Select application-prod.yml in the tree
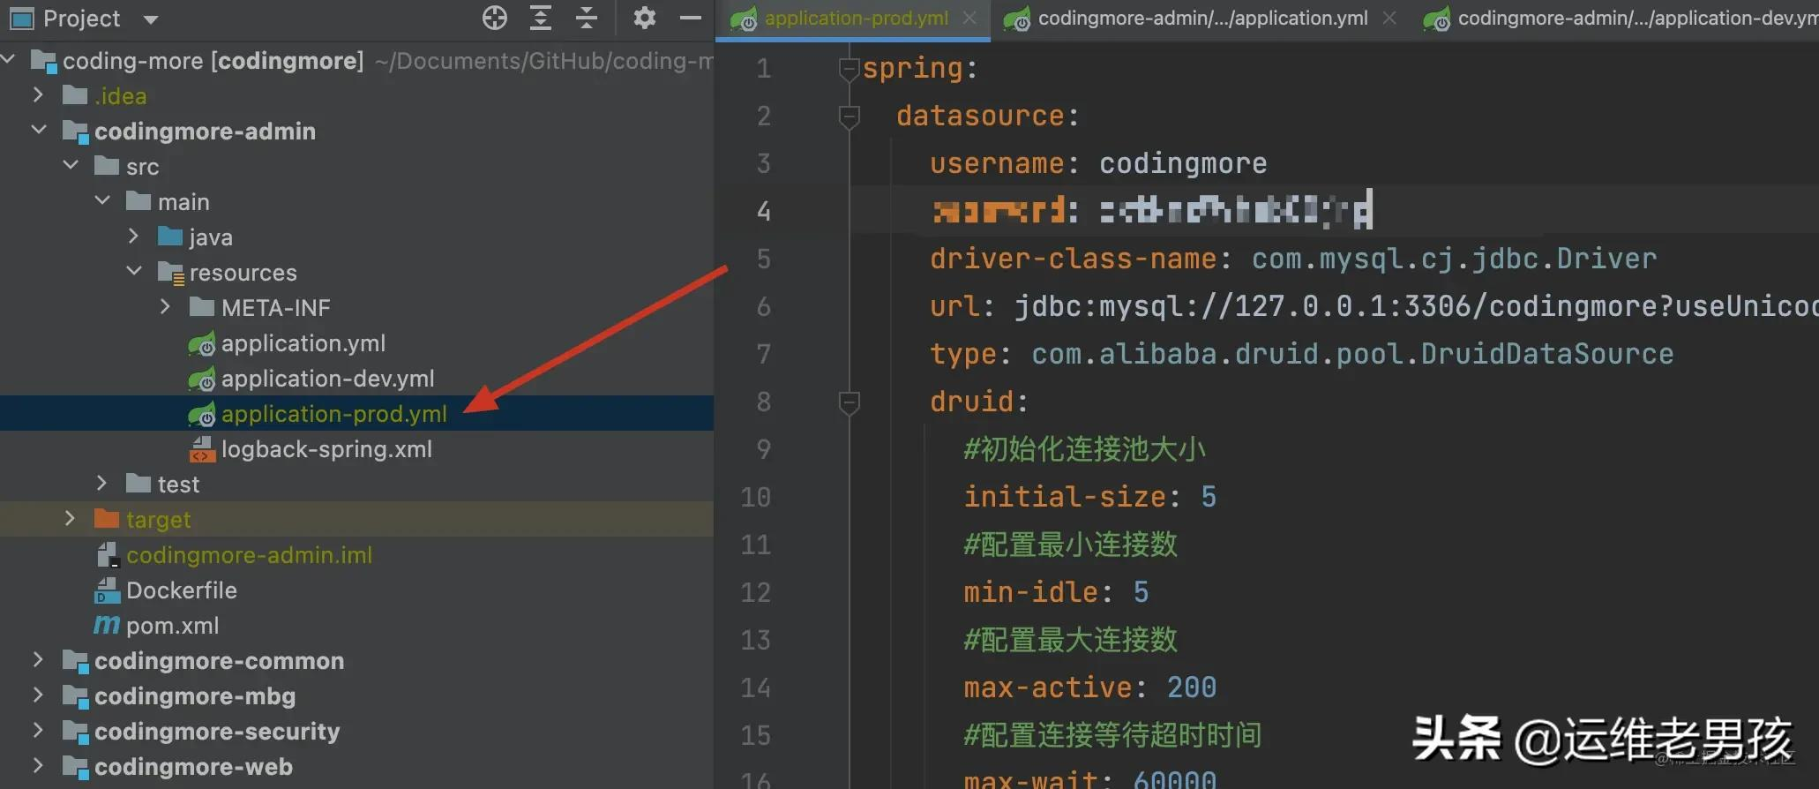The width and height of the screenshot is (1819, 789). 334,414
